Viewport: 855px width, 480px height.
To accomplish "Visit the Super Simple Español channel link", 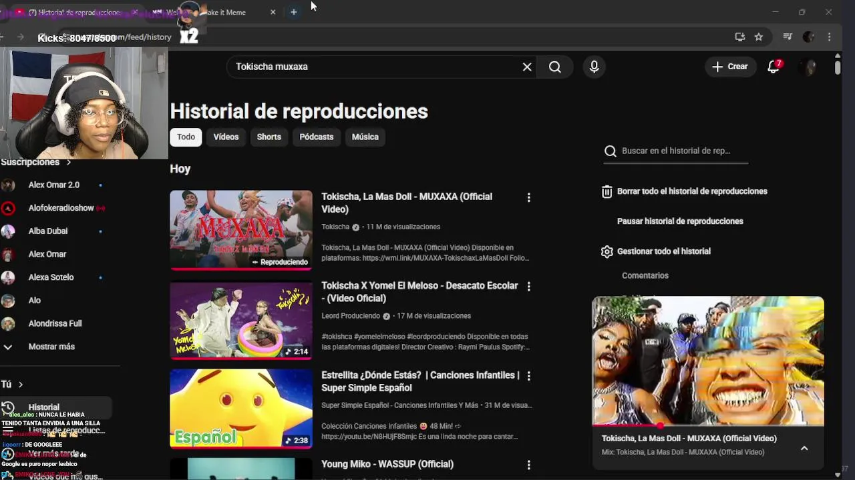I will 399,405.
